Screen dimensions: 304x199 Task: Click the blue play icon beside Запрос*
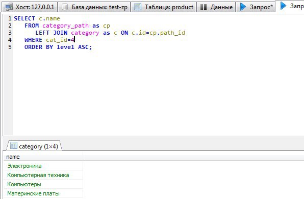point(243,7)
